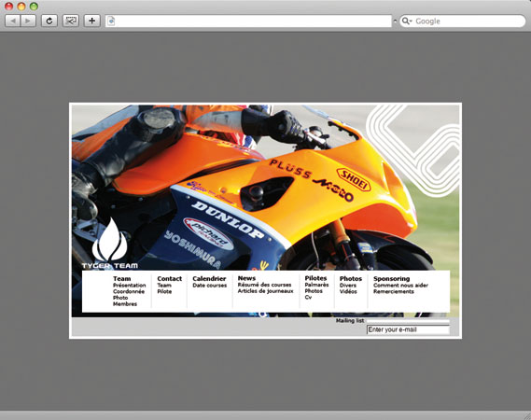Open Résumé des courses under News

pos(264,285)
